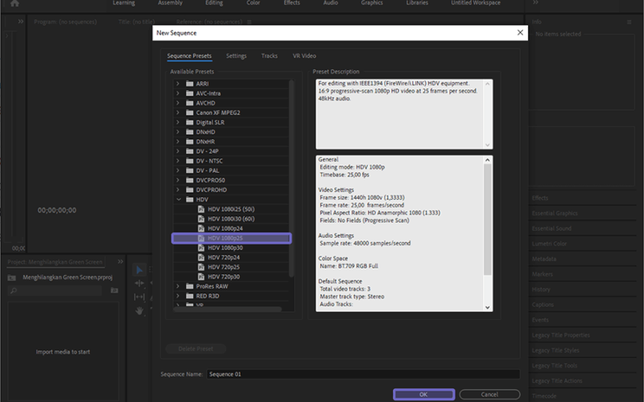Click the Home icon in the top bar
Viewport: 644px width, 402px height.
[14, 3]
